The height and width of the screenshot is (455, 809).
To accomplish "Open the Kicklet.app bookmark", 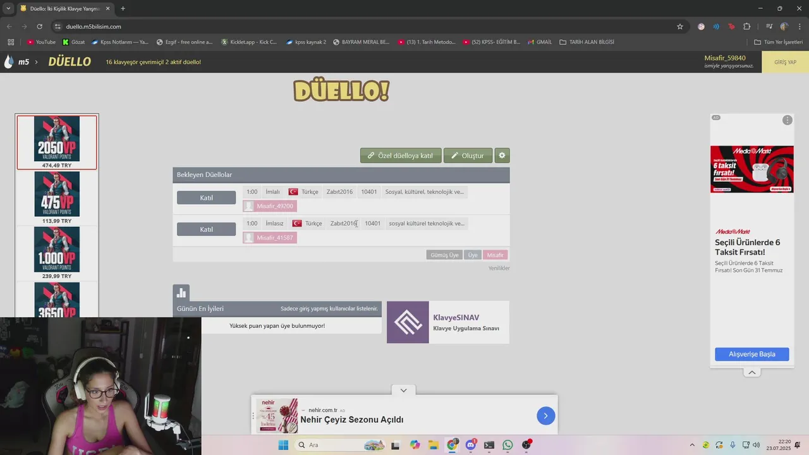I will point(248,42).
